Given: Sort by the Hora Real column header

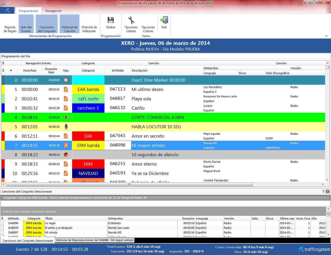Looking at the screenshot, I should (x=30, y=70).
